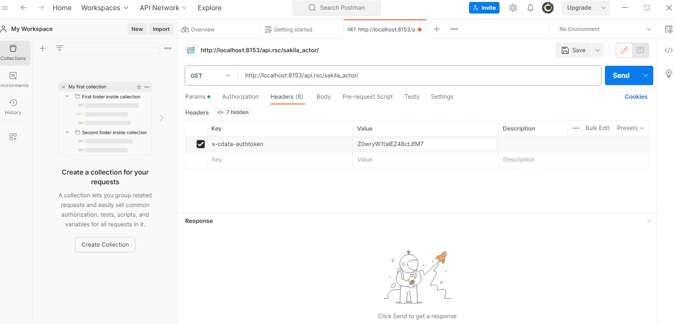Viewport: 676px width, 324px height.
Task: Open the environment quick look icon
Action: pyautogui.click(x=669, y=29)
